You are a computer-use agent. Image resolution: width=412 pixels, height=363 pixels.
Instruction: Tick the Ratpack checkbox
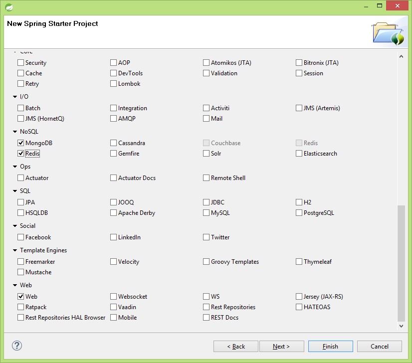(20, 307)
